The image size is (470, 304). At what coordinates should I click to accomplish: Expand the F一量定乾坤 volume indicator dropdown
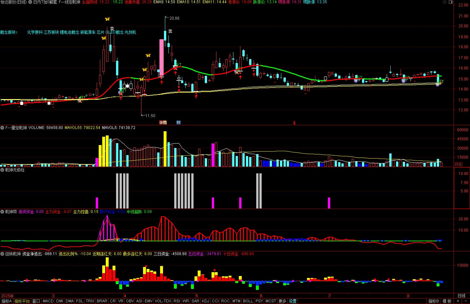[3, 128]
